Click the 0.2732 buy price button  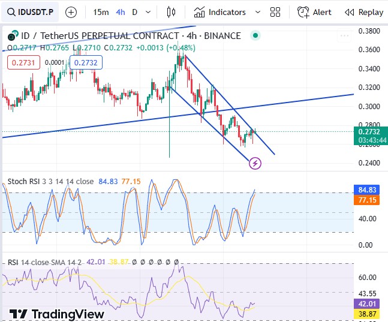coord(86,62)
